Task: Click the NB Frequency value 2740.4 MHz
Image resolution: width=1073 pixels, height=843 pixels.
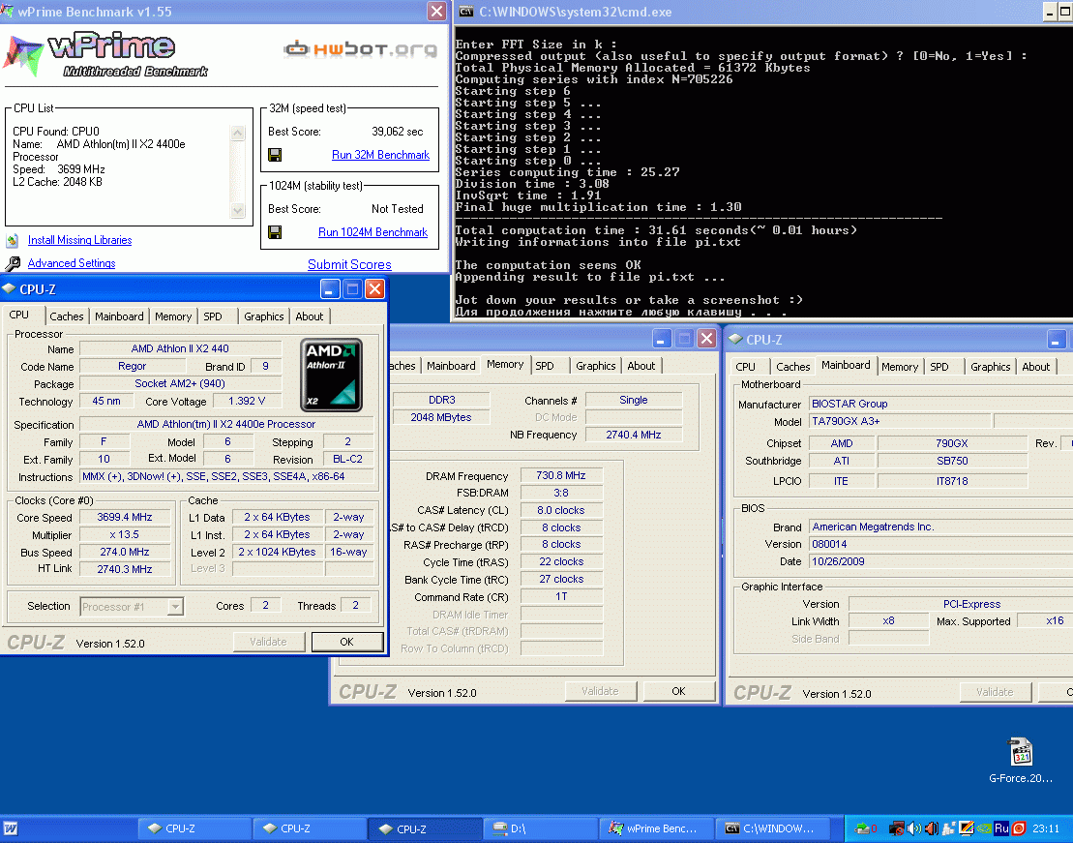Action: point(634,435)
